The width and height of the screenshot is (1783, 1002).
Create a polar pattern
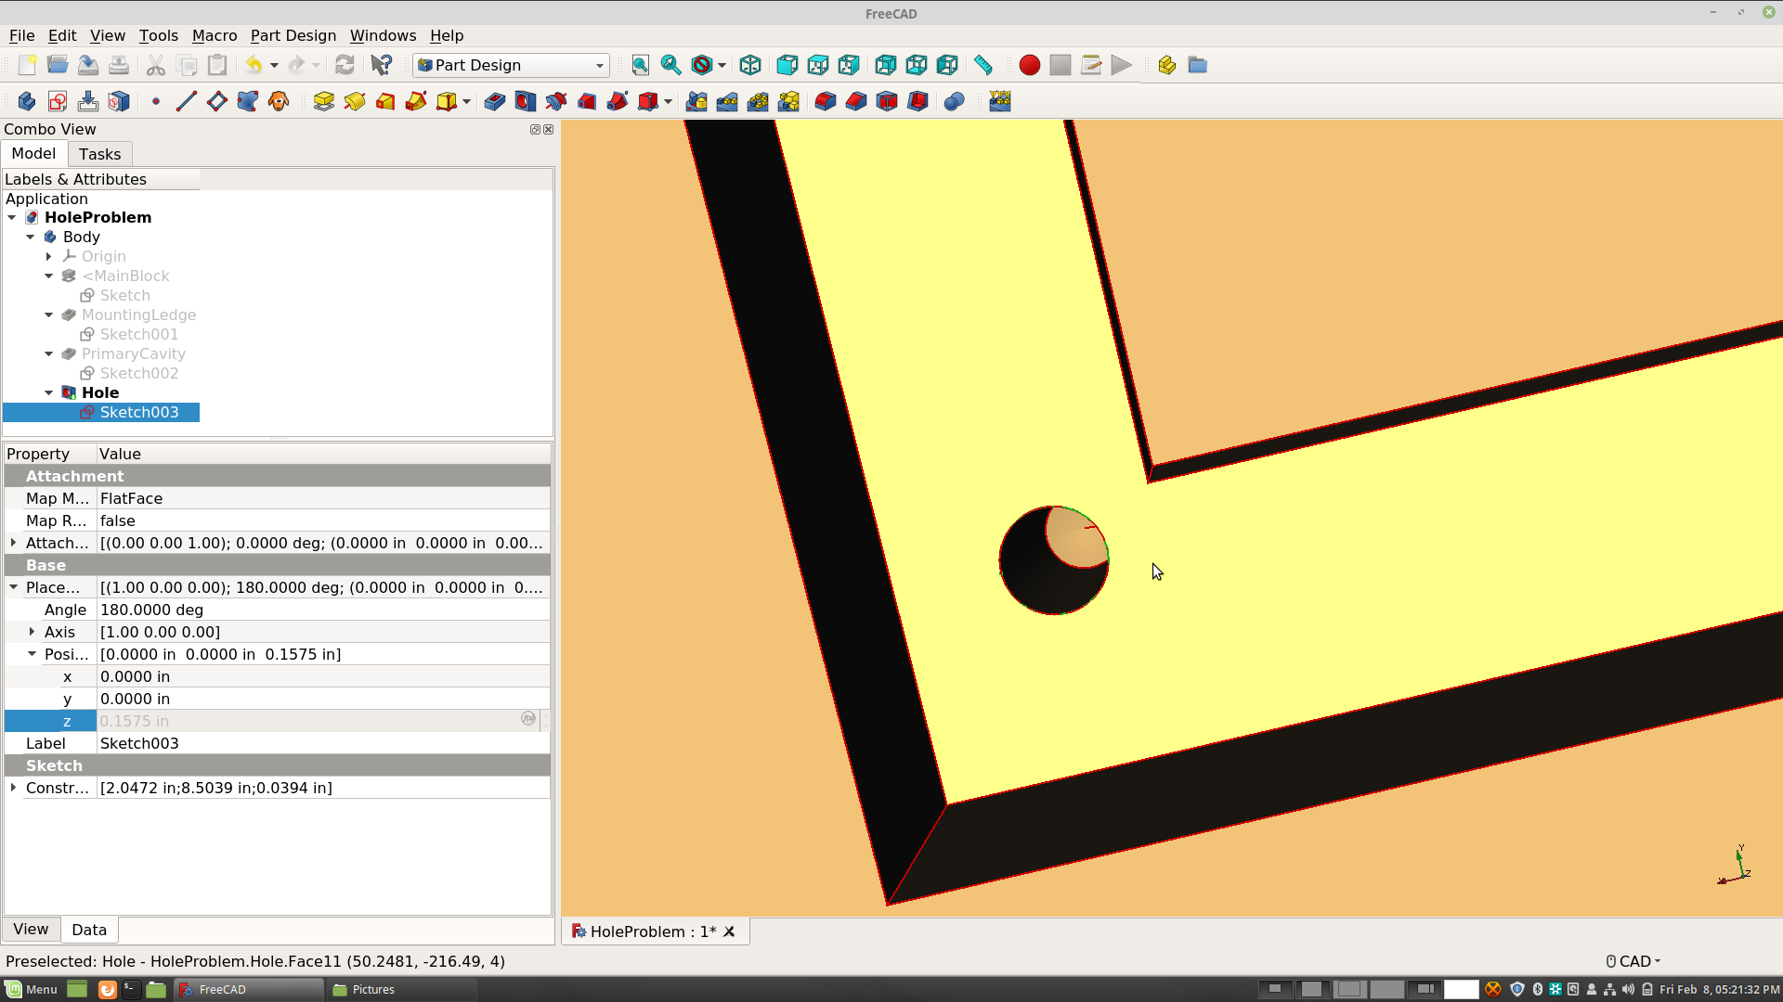click(759, 101)
